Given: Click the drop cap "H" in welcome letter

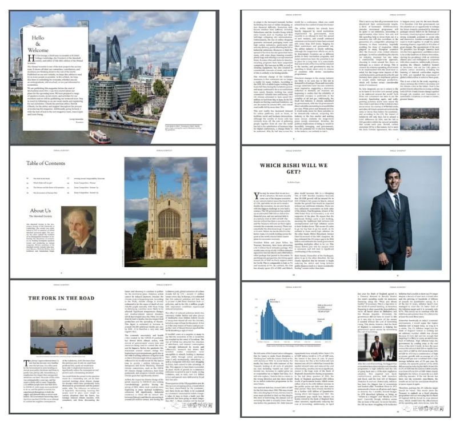Looking at the screenshot, I should (x=31, y=58).
